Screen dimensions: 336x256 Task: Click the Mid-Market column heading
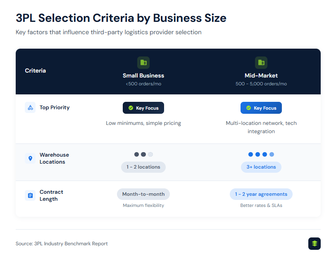point(261,75)
